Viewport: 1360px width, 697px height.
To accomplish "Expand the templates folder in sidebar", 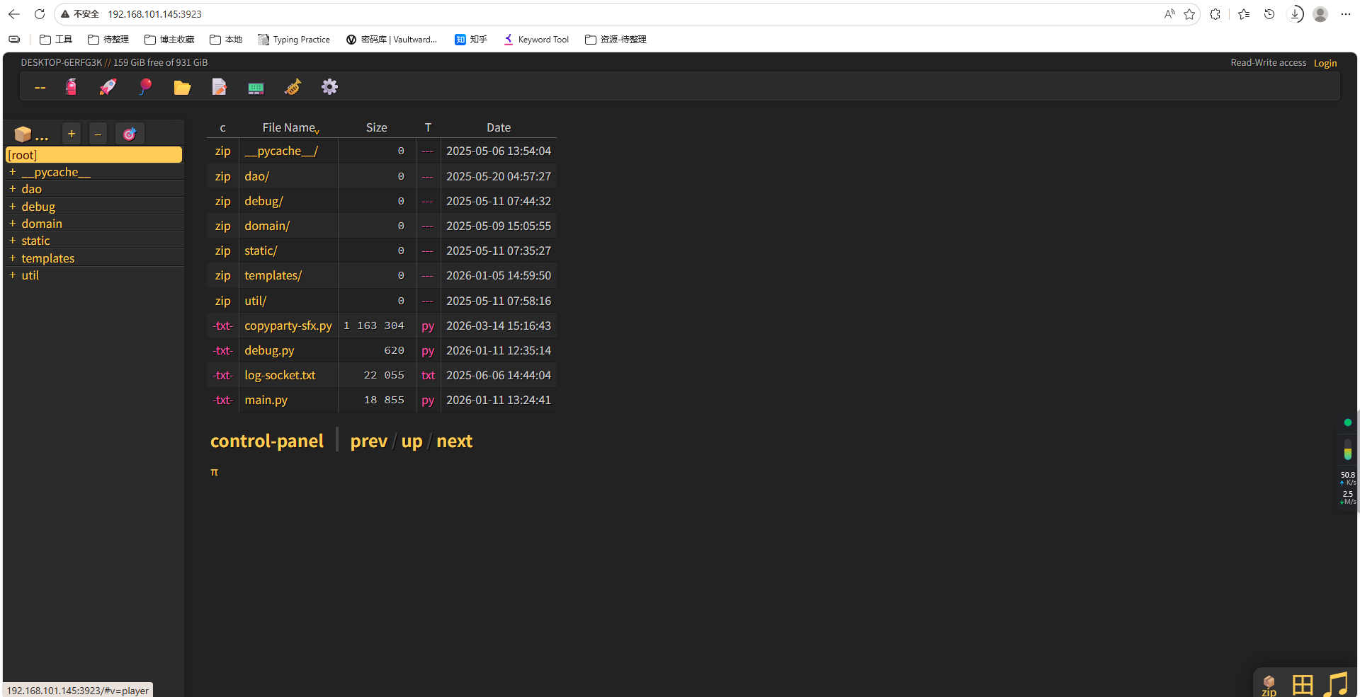I will (12, 258).
